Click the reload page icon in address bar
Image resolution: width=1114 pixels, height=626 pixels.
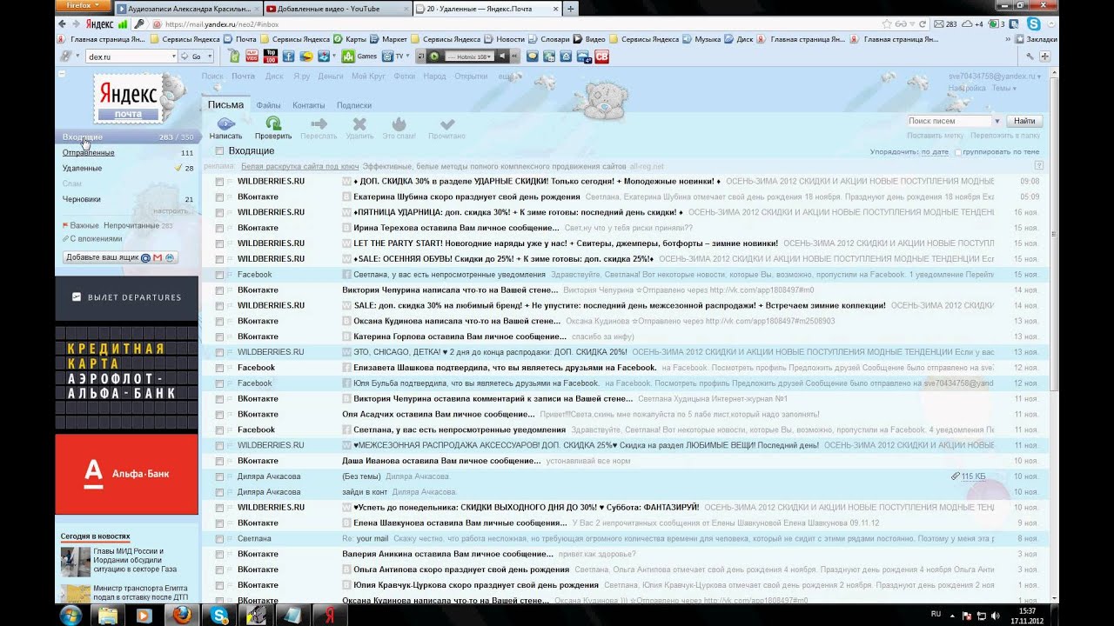(922, 24)
